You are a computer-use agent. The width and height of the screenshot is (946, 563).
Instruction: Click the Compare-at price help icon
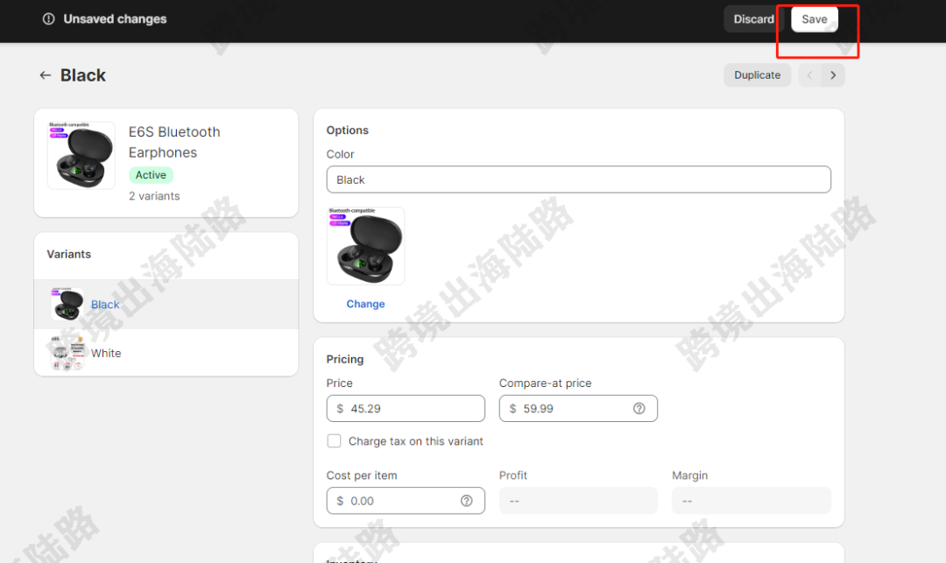[639, 409]
